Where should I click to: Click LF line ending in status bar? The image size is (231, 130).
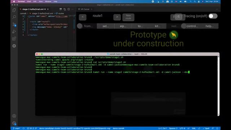tap(188, 129)
